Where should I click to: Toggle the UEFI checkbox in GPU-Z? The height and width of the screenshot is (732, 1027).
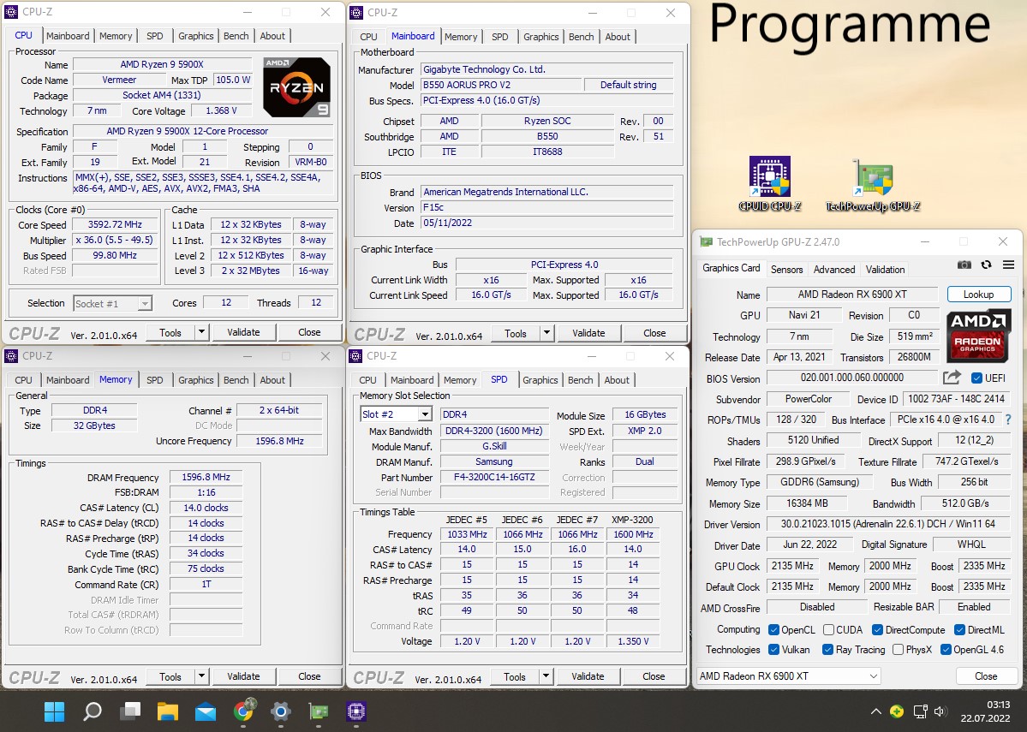976,378
